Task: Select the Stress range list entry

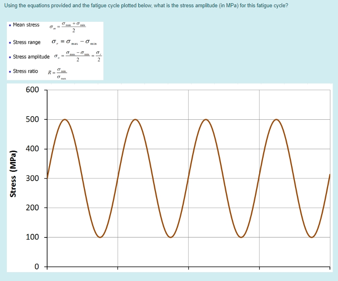Action: (x=27, y=42)
